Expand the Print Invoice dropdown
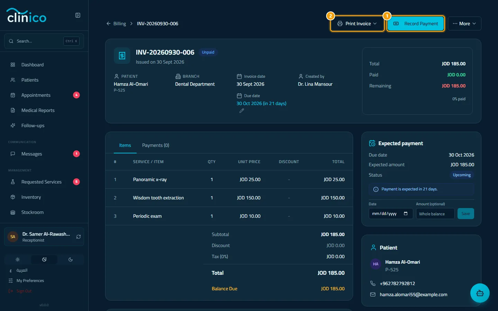The image size is (498, 311). click(x=357, y=23)
